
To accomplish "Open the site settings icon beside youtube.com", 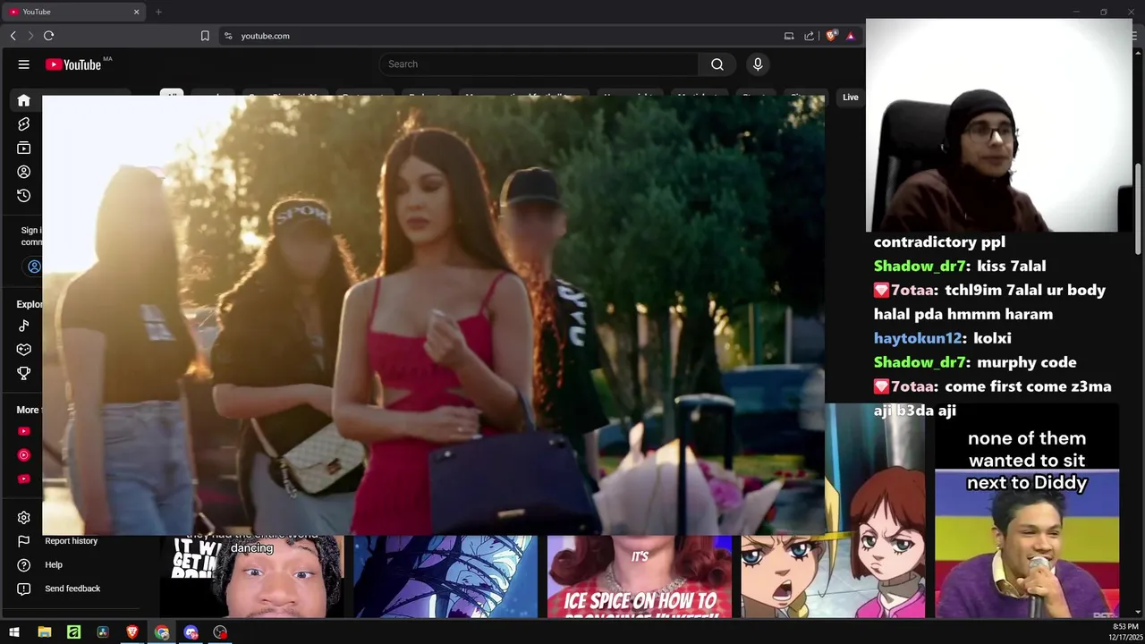I will tap(228, 36).
